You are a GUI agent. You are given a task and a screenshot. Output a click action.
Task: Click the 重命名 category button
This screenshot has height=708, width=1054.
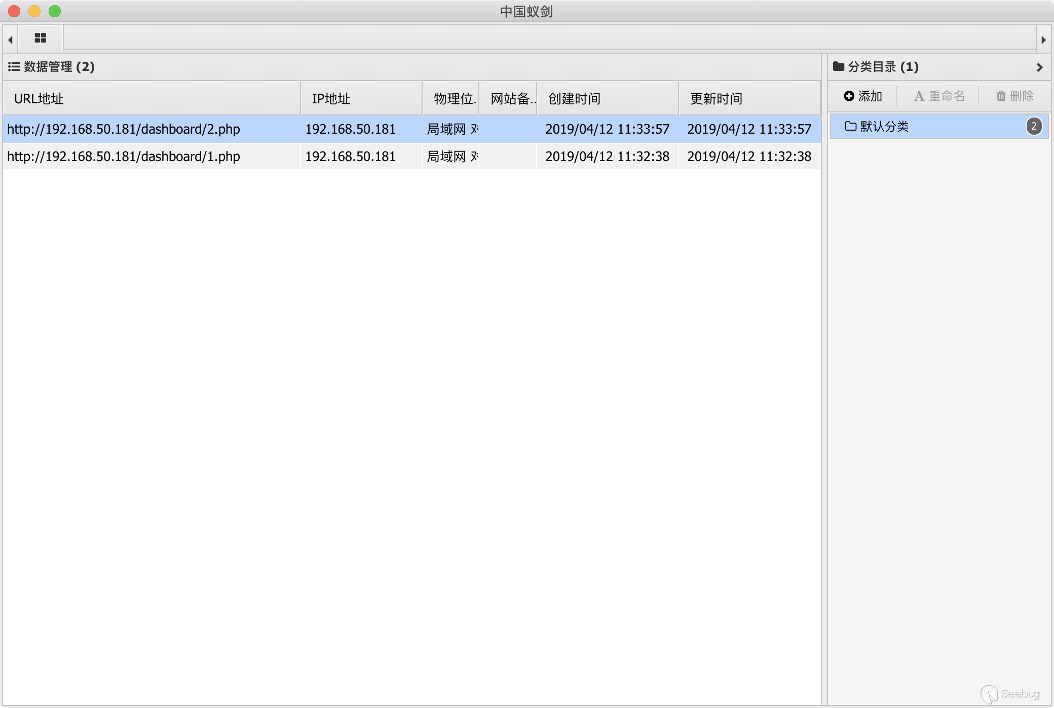coord(939,96)
